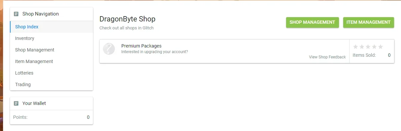Click the fourth rating star
The height and width of the screenshot is (131, 401).
374,47
